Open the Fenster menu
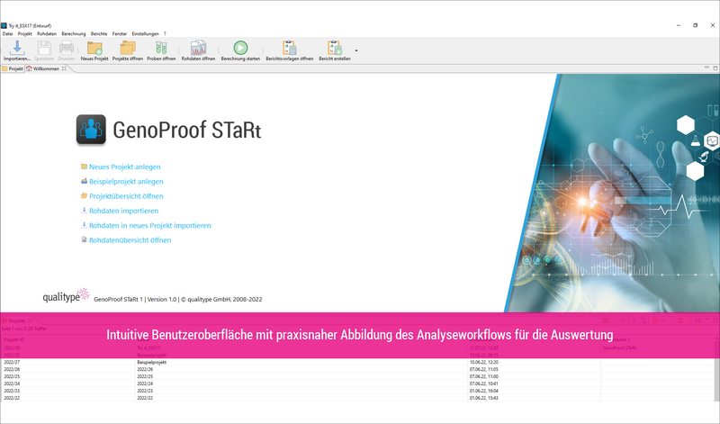Image resolution: width=720 pixels, height=424 pixels. pyautogui.click(x=120, y=33)
